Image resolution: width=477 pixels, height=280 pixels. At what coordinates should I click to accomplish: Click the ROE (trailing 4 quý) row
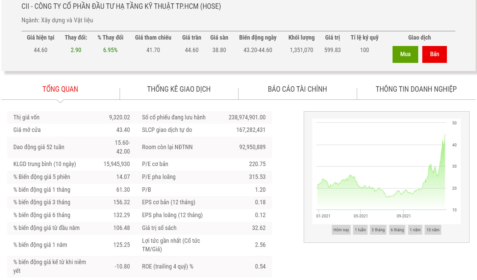pyautogui.click(x=204, y=266)
